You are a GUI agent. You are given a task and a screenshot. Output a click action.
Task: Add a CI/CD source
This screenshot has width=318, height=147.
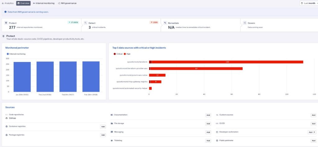pos(313,124)
